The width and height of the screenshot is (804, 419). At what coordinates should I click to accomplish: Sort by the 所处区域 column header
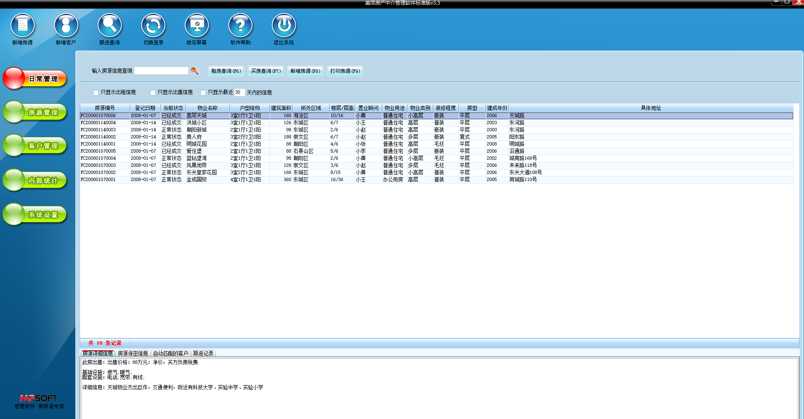(x=311, y=108)
